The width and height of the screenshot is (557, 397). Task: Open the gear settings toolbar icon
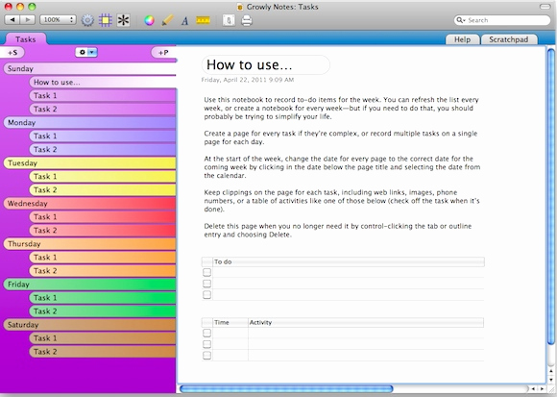click(87, 20)
